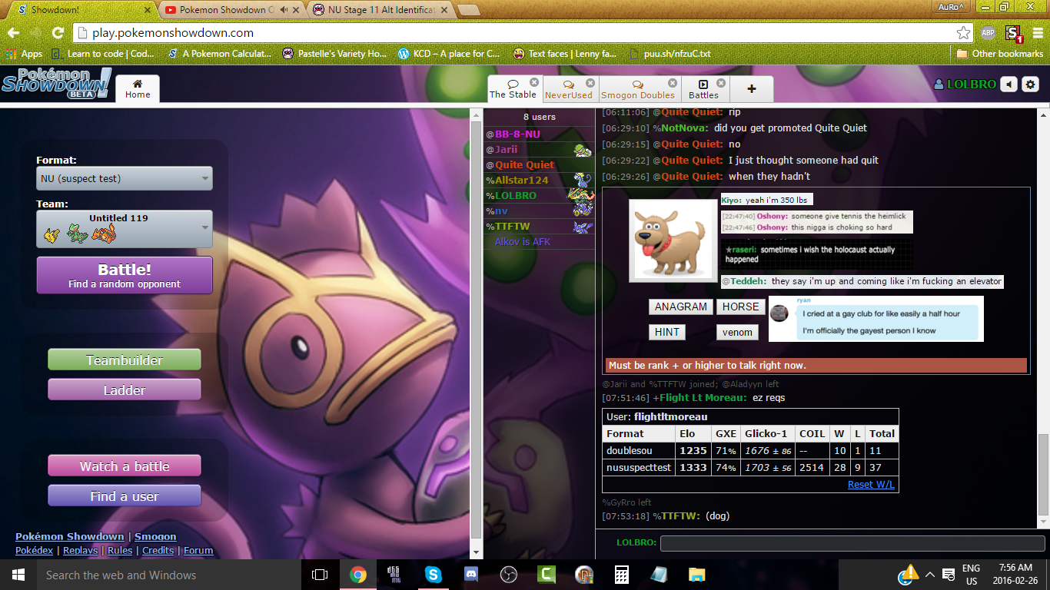Open Forum link
This screenshot has height=590, width=1050.
pyautogui.click(x=198, y=550)
